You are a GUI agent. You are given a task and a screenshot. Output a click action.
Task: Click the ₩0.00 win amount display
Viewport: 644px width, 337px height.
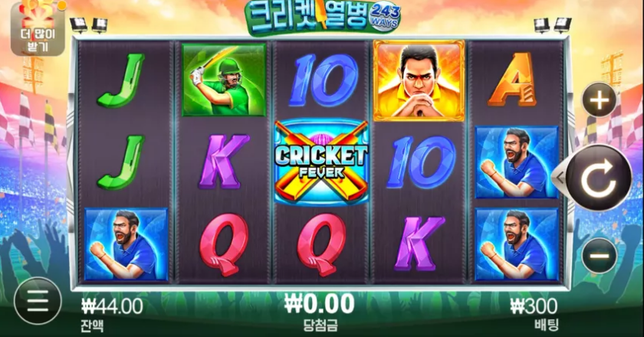click(320, 304)
